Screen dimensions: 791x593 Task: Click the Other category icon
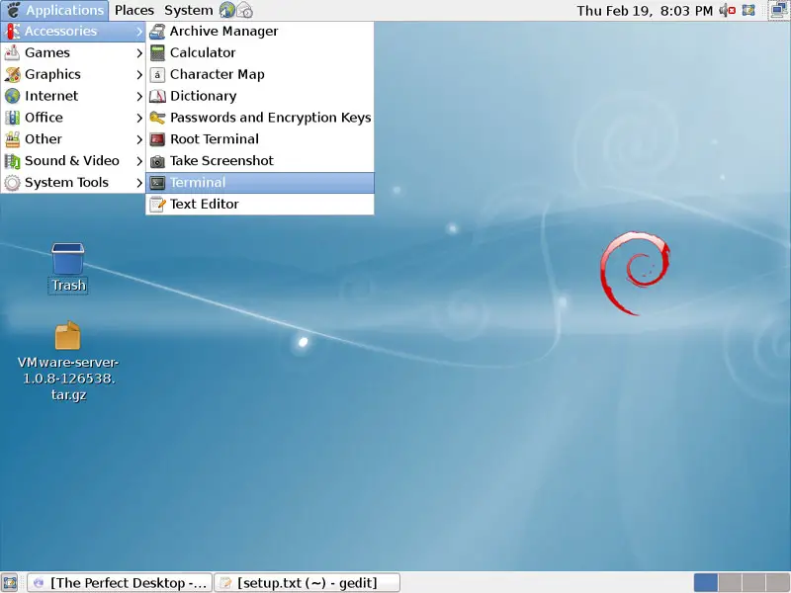pyautogui.click(x=12, y=139)
